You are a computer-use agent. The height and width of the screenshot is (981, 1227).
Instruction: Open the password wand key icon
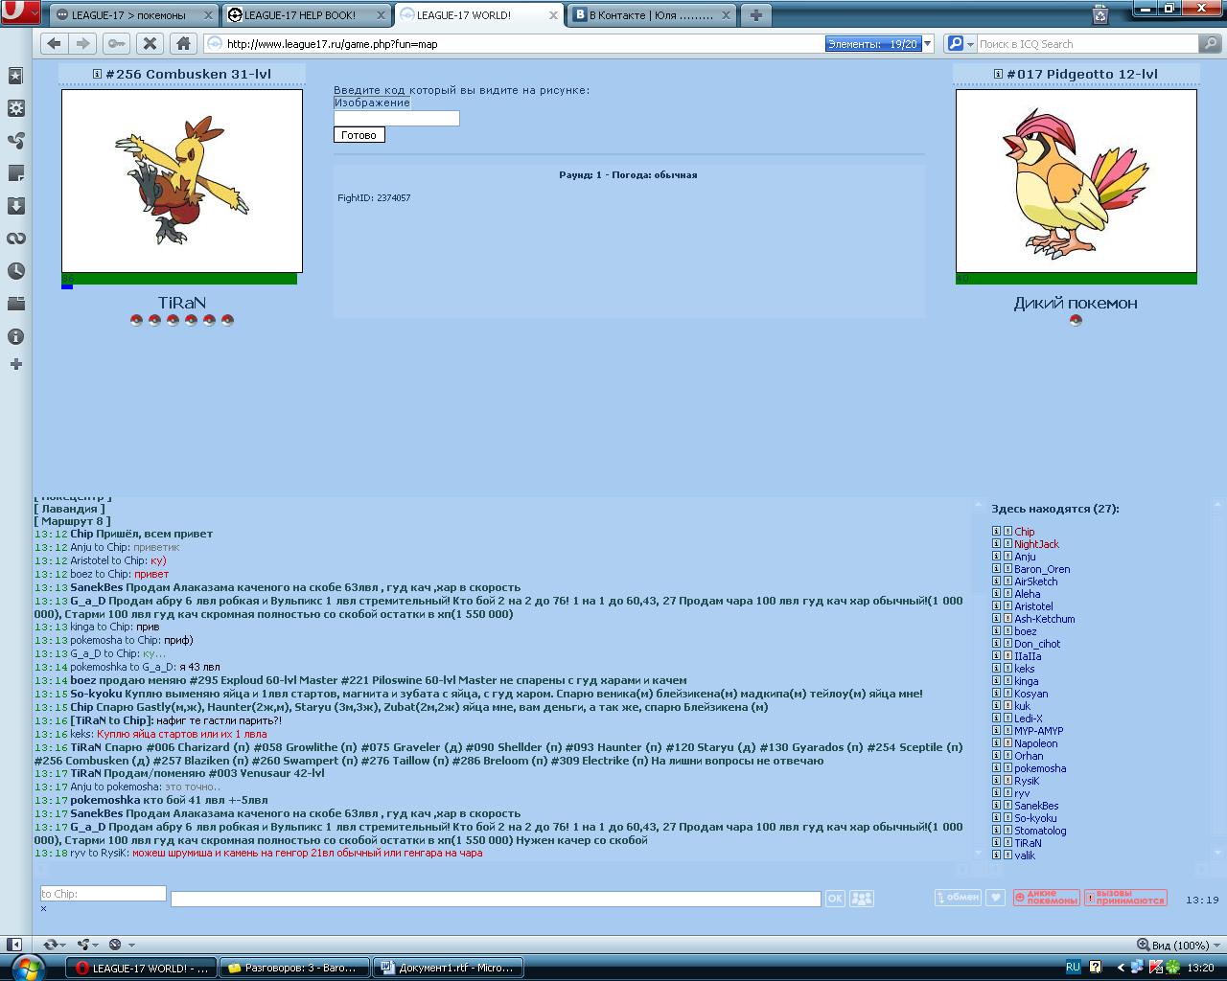click(116, 43)
